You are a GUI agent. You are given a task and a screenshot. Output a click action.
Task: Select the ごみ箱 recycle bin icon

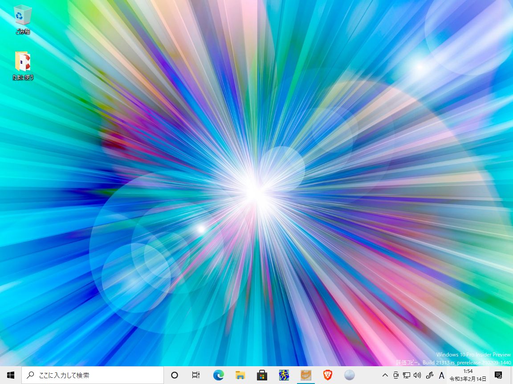tap(23, 20)
